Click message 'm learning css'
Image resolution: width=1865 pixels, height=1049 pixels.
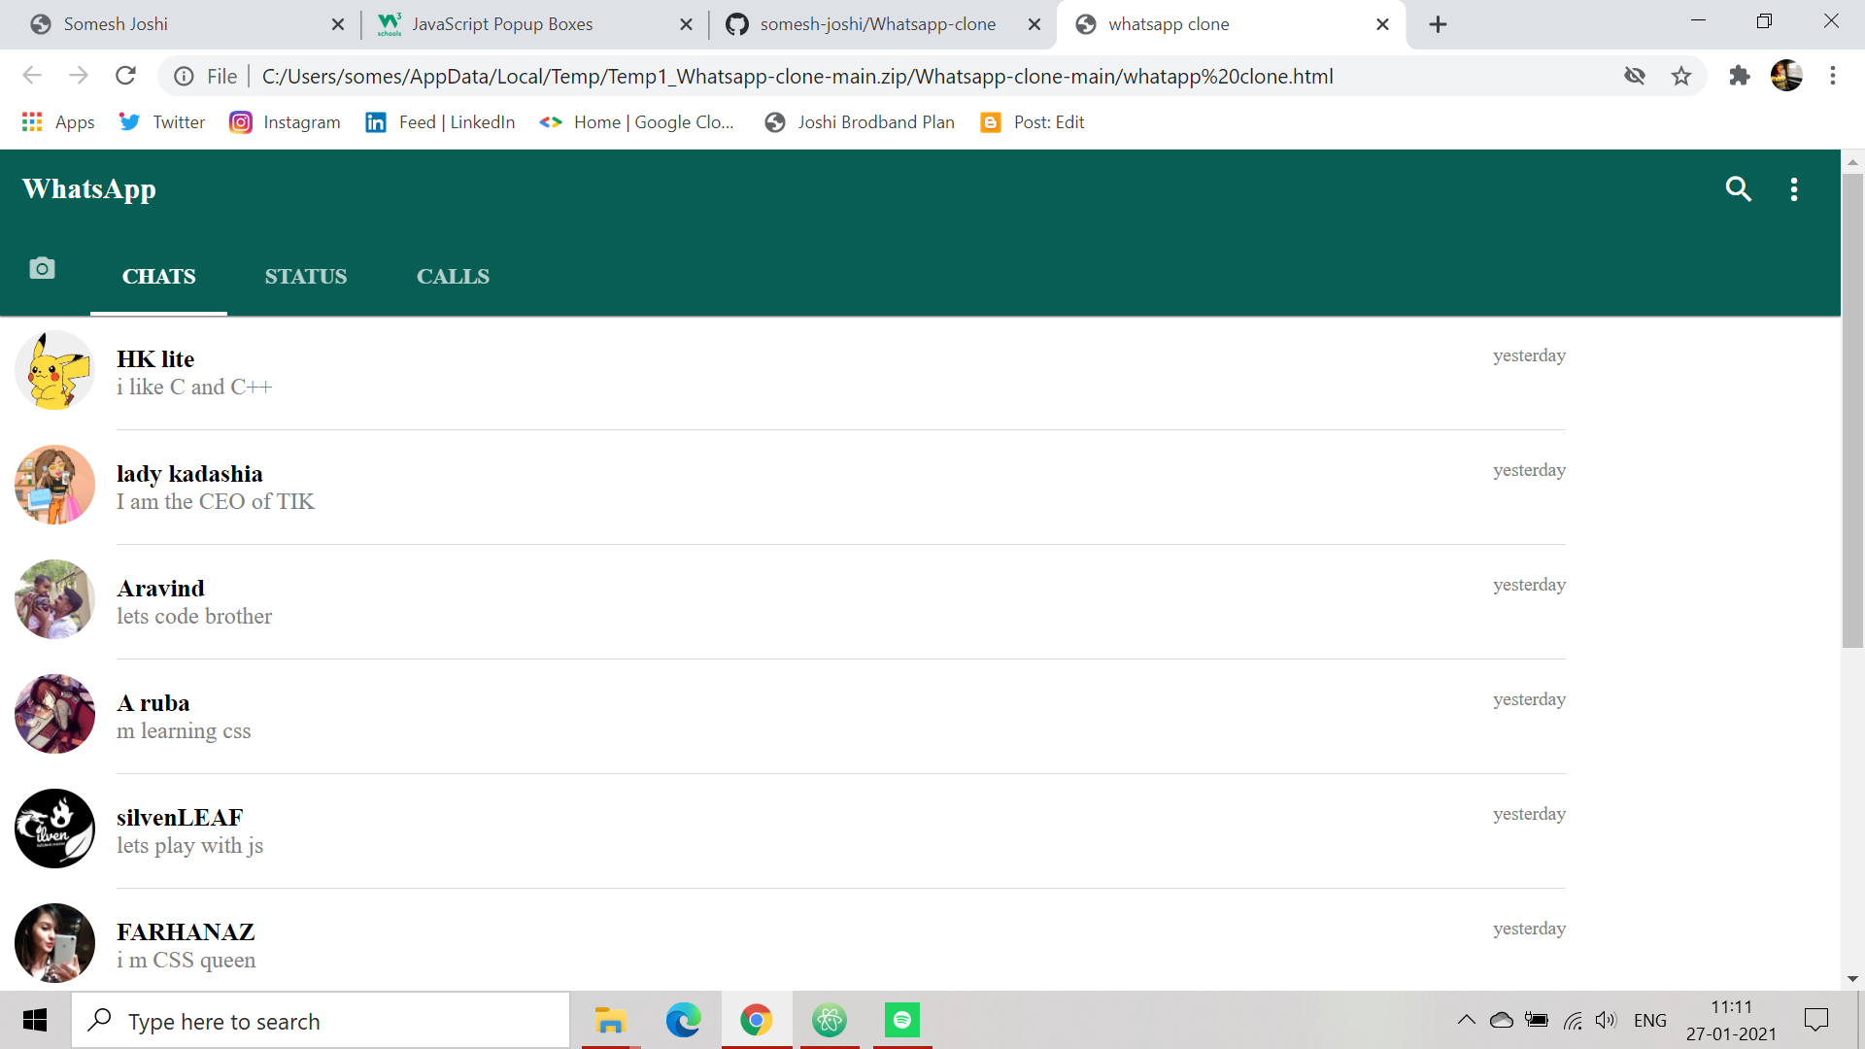[x=184, y=730]
